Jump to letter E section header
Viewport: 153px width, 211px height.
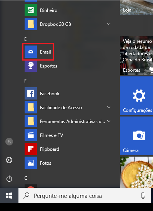coord(25,39)
